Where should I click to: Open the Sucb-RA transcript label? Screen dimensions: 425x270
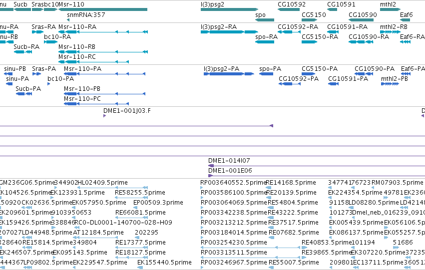[26, 47]
